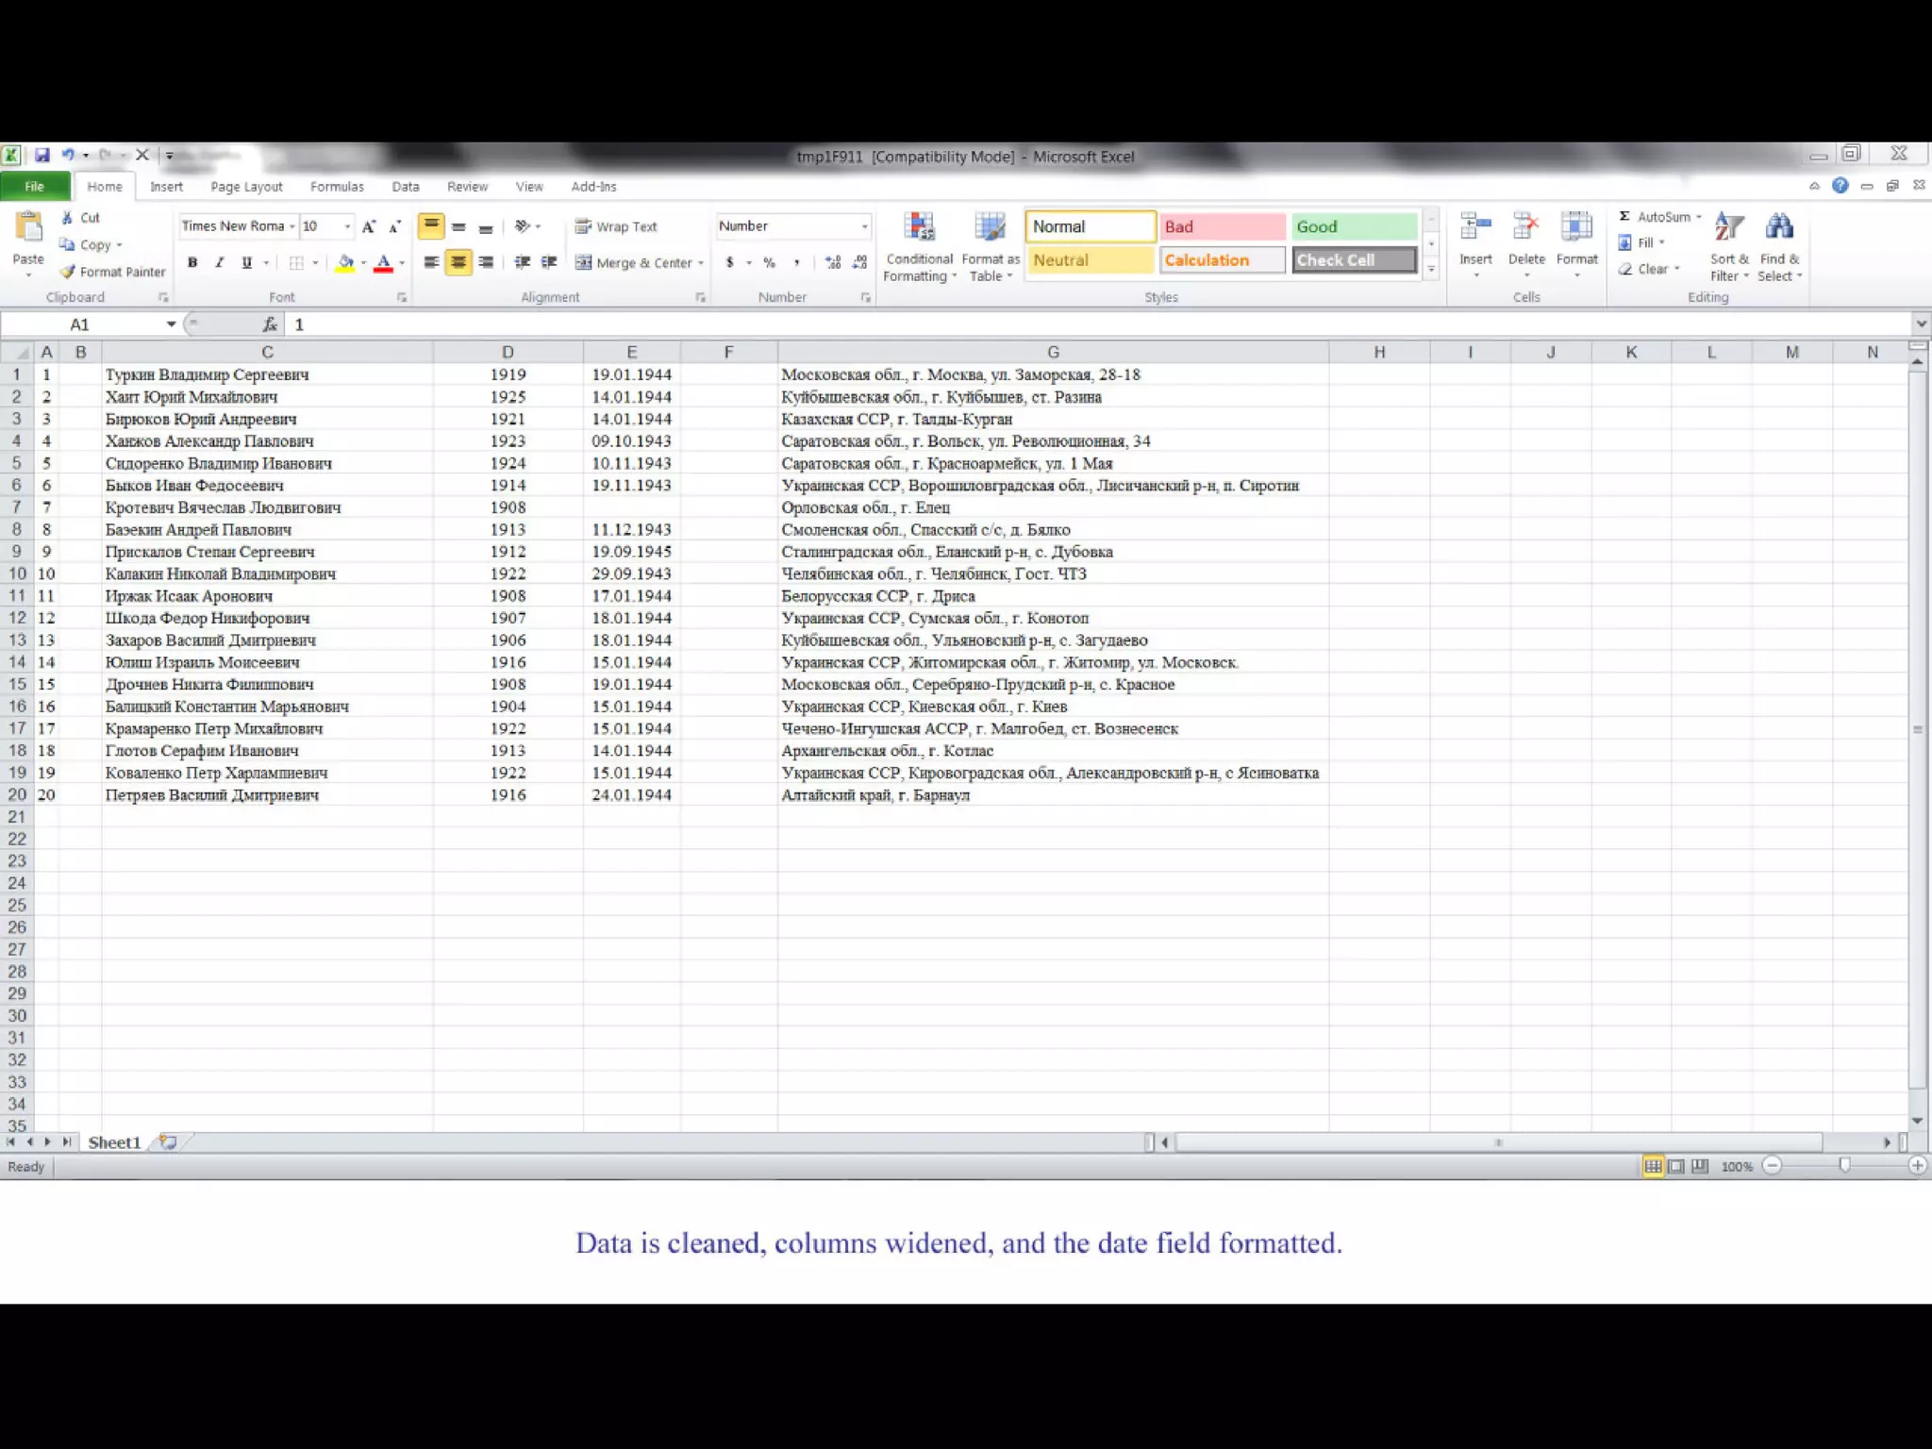Click the Copy icon

(67, 244)
